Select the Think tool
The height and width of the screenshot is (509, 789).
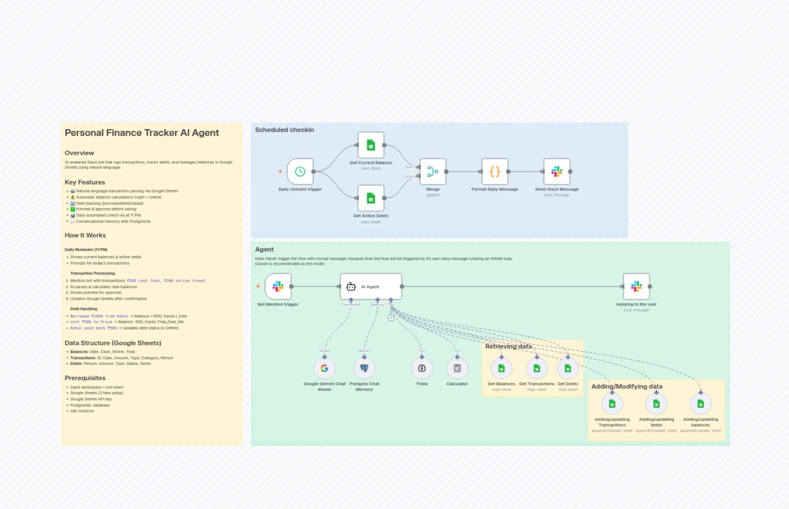(x=422, y=368)
